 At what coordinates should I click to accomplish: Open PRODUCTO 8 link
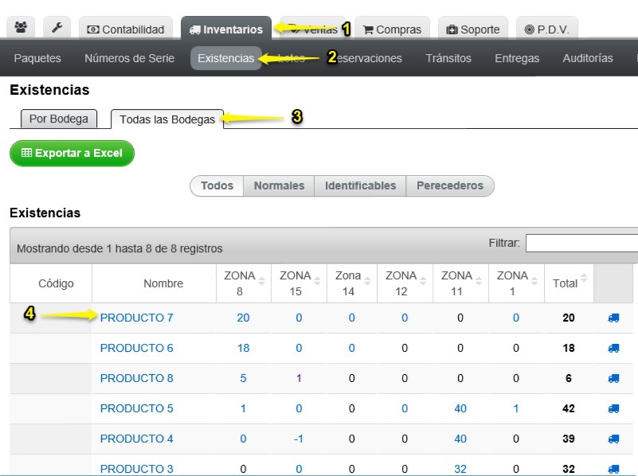pyautogui.click(x=137, y=378)
